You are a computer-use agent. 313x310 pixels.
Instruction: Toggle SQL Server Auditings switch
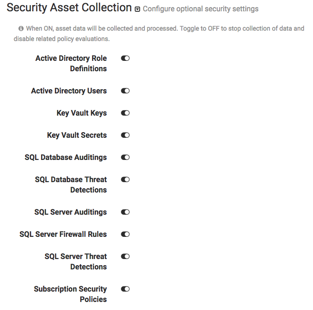pos(125,212)
